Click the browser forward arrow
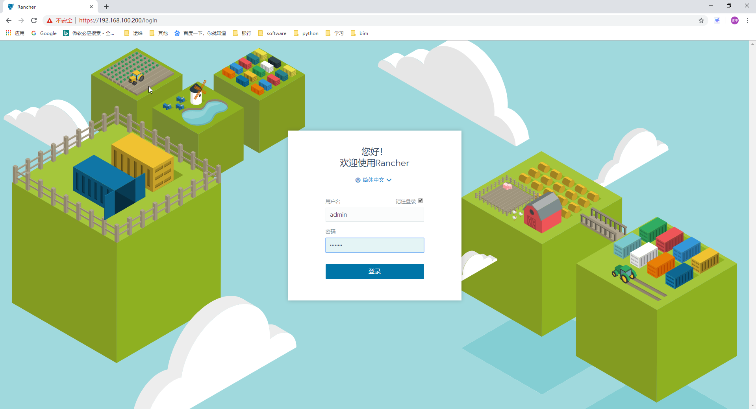The height and width of the screenshot is (409, 756). point(21,20)
